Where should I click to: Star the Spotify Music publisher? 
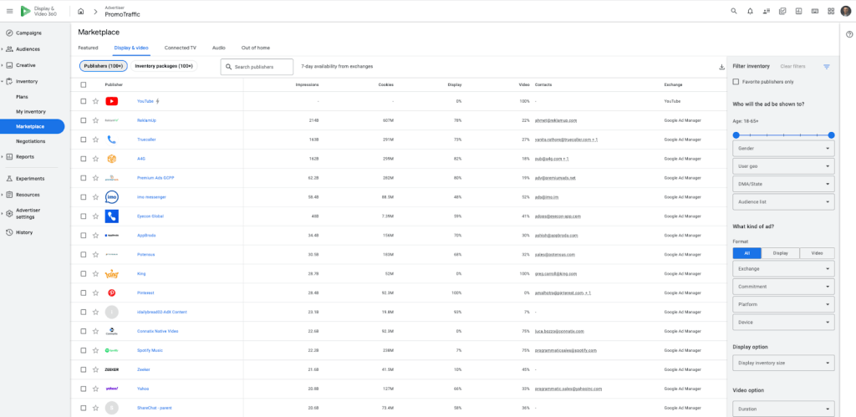[95, 350]
